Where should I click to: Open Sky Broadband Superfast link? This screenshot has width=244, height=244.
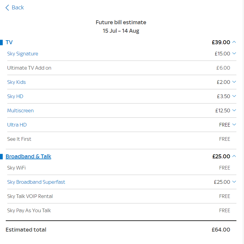(x=36, y=182)
